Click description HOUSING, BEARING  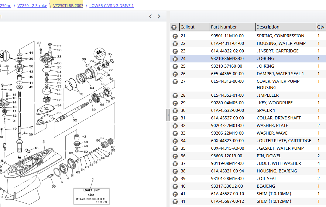(x=277, y=171)
